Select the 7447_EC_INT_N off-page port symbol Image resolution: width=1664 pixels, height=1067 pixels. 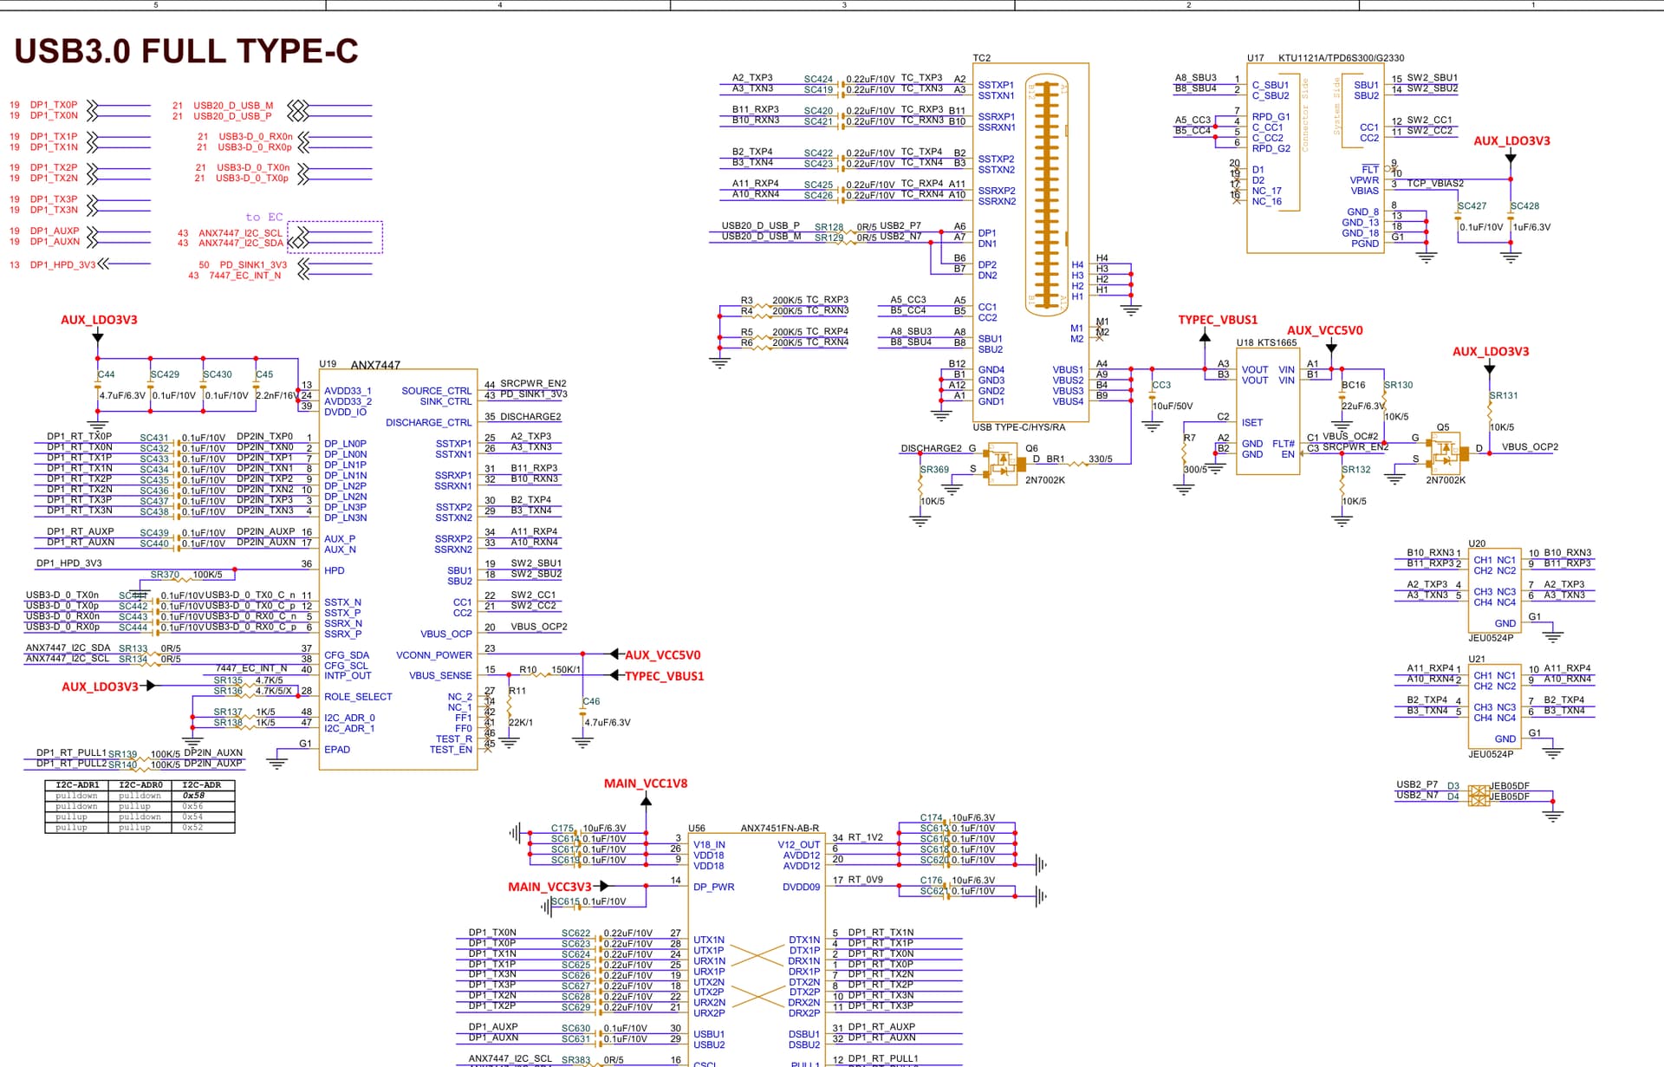(303, 276)
